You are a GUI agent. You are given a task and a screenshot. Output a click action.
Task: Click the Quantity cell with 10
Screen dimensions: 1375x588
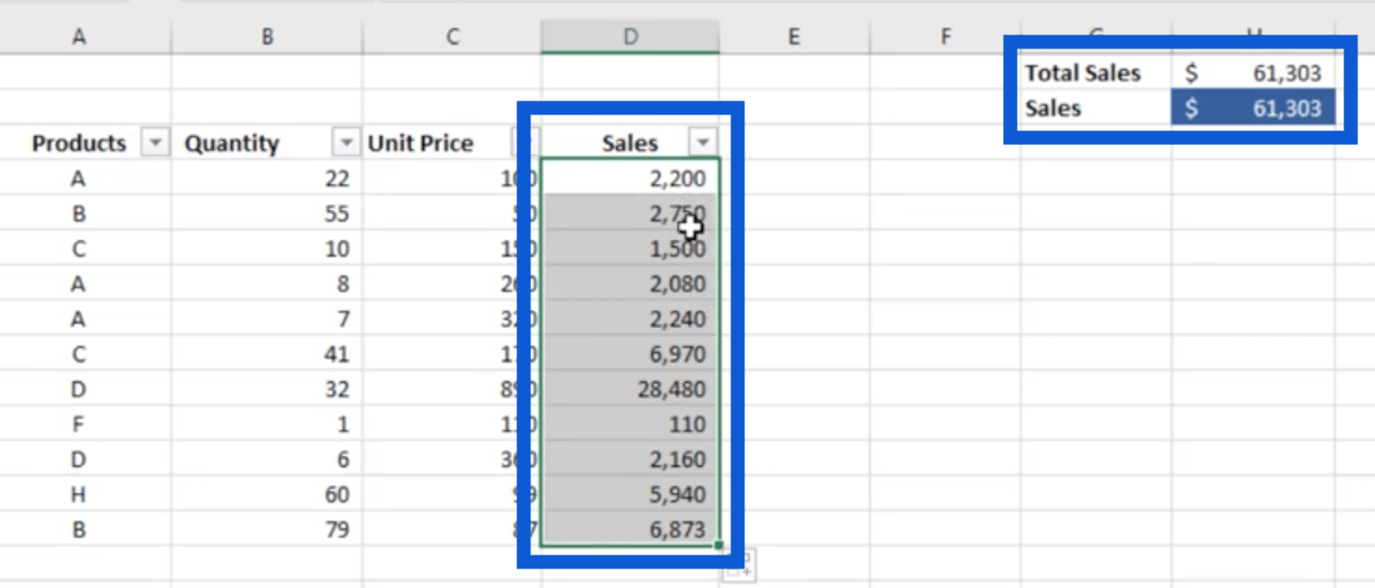267,248
